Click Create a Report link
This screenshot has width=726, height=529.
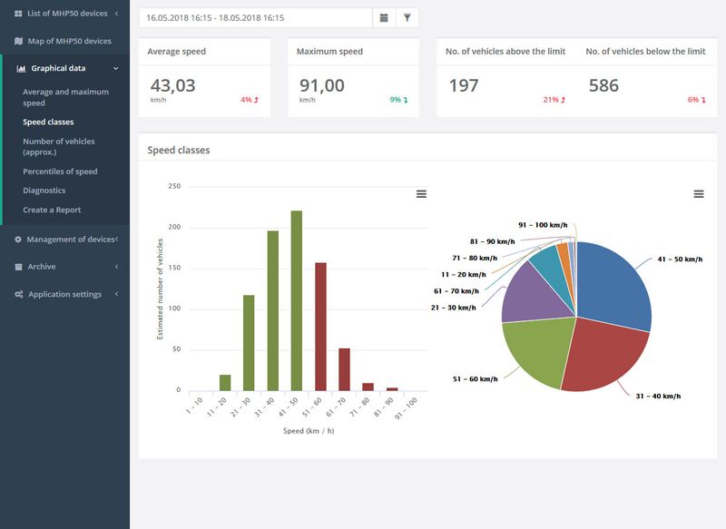[x=52, y=210]
